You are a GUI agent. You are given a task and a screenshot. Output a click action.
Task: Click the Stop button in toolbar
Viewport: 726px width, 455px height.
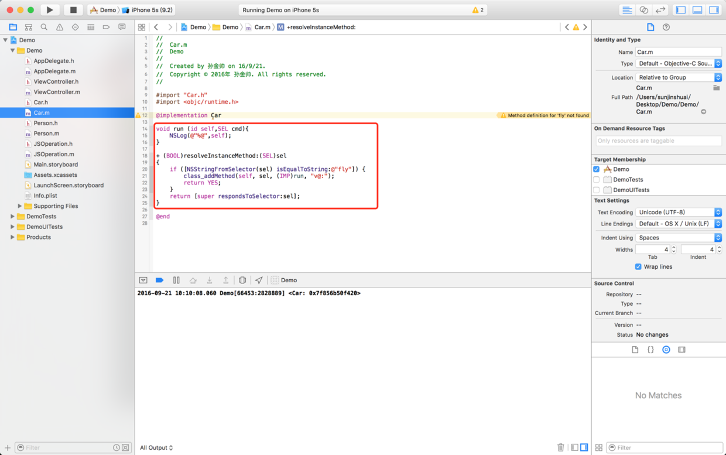coord(73,10)
